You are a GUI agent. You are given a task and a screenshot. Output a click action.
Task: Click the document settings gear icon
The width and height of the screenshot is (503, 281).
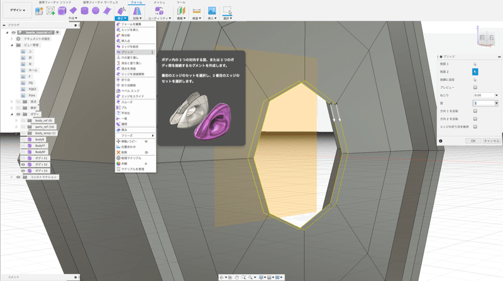(x=18, y=39)
